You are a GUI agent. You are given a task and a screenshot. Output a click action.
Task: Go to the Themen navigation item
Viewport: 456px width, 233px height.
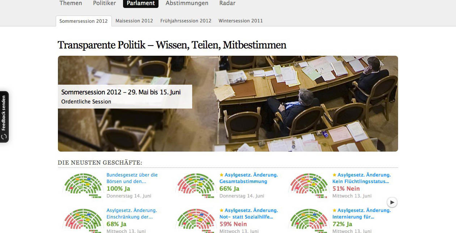pyautogui.click(x=71, y=3)
